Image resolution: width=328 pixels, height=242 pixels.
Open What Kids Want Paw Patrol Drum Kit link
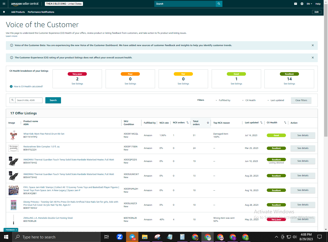click(x=44, y=134)
